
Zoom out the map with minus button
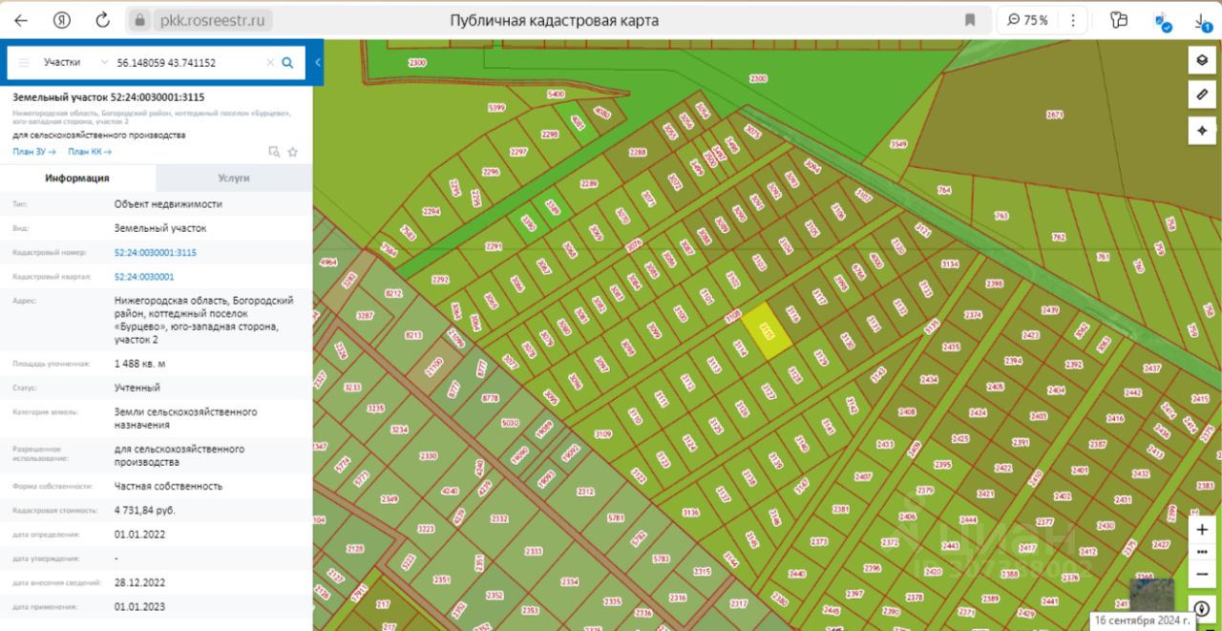pyautogui.click(x=1202, y=574)
